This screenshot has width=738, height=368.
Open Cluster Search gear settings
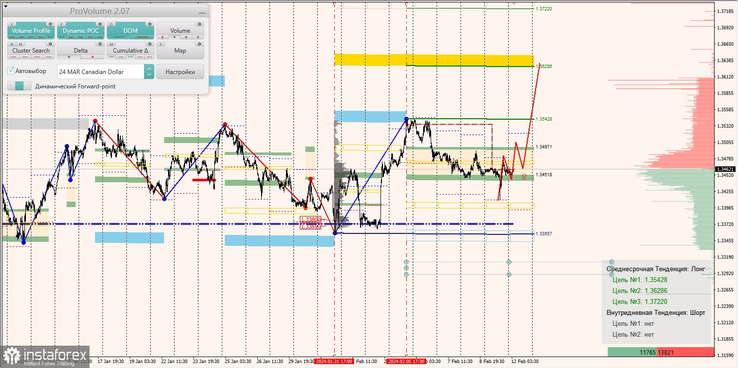[50, 44]
